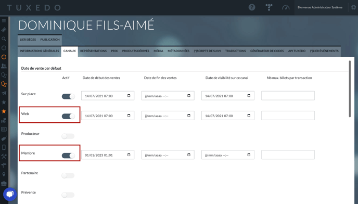Click max tickets field for Sur place
358x204 pixels.
click(288, 96)
